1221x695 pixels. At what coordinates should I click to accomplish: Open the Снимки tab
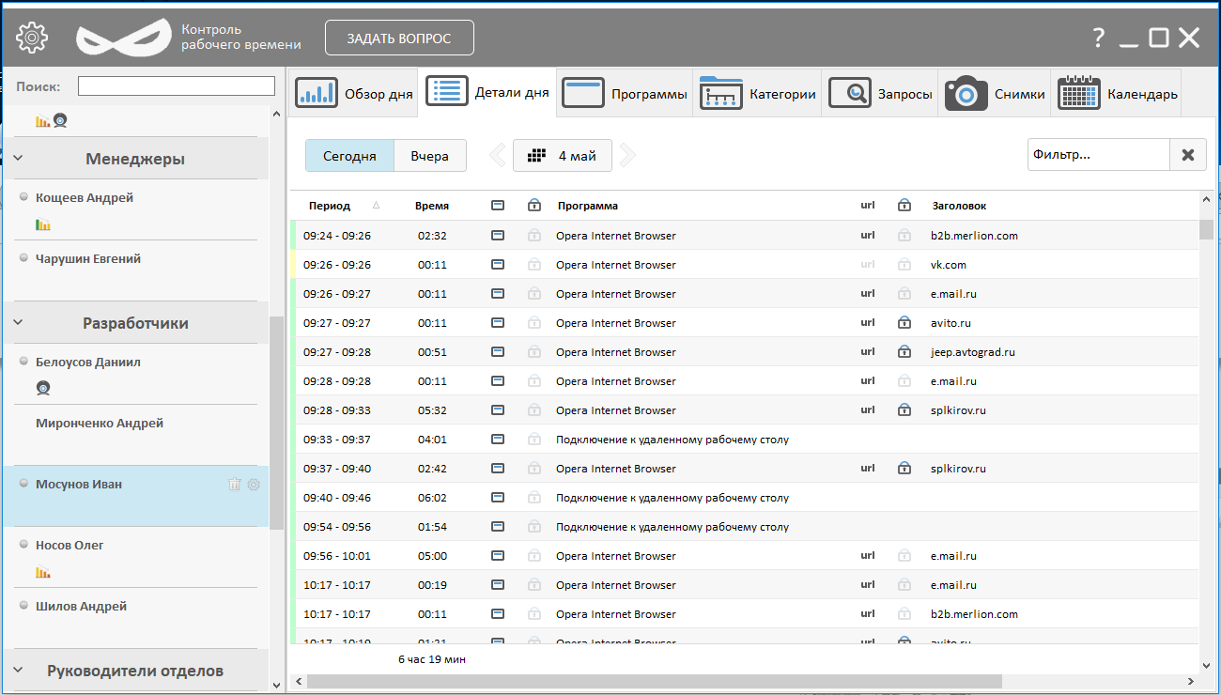click(995, 94)
